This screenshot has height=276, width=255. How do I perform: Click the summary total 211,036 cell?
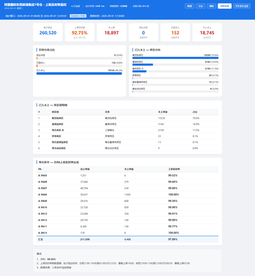tap(85, 240)
